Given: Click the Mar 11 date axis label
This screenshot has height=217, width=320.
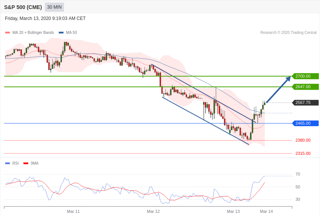Looking at the screenshot, I should [73, 211].
